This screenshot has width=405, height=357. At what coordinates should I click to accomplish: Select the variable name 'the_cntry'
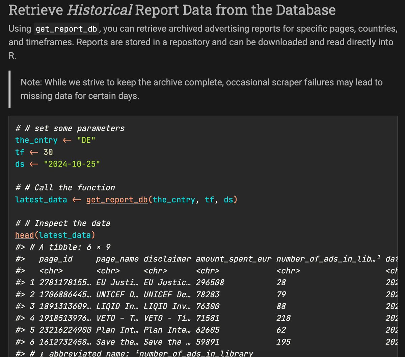pos(36,140)
